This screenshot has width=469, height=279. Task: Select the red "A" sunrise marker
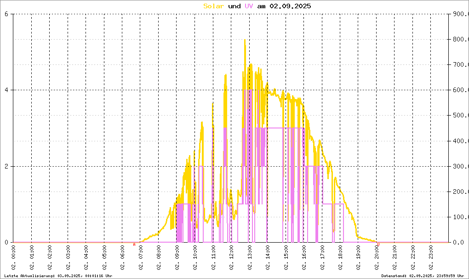click(x=134, y=244)
